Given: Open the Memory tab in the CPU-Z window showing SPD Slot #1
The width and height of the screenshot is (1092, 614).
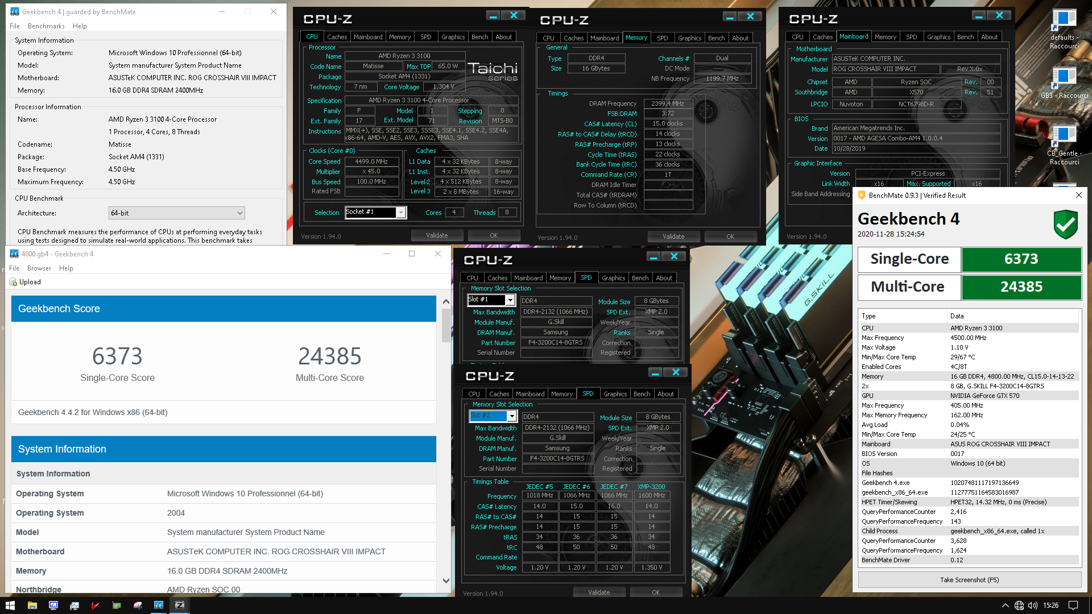Looking at the screenshot, I should 560,278.
